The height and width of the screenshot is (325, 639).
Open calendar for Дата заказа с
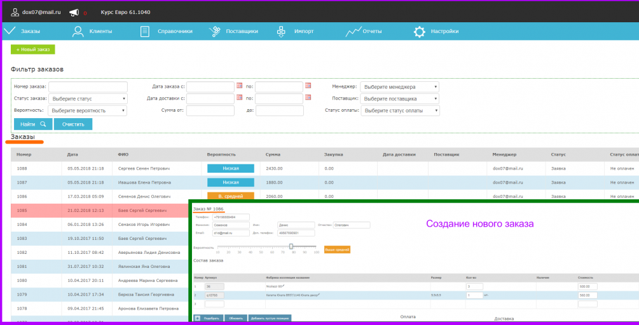[x=239, y=86]
